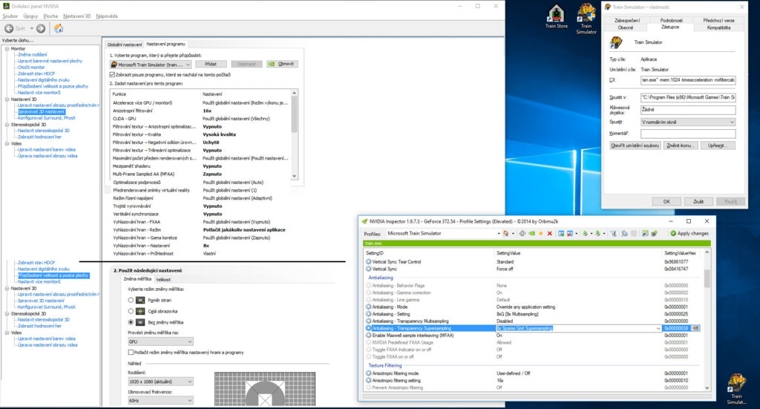Click the Cíl target input field
760x409 pixels.
(x=688, y=80)
